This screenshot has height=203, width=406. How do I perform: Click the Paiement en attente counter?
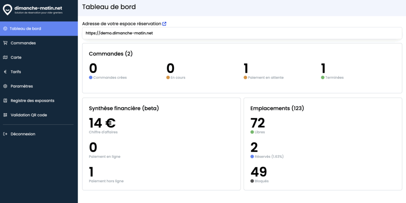coord(246,68)
